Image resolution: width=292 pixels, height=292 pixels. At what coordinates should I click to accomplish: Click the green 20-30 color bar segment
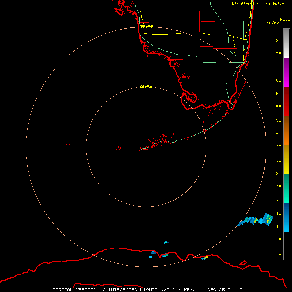pyautogui.click(x=286, y=189)
